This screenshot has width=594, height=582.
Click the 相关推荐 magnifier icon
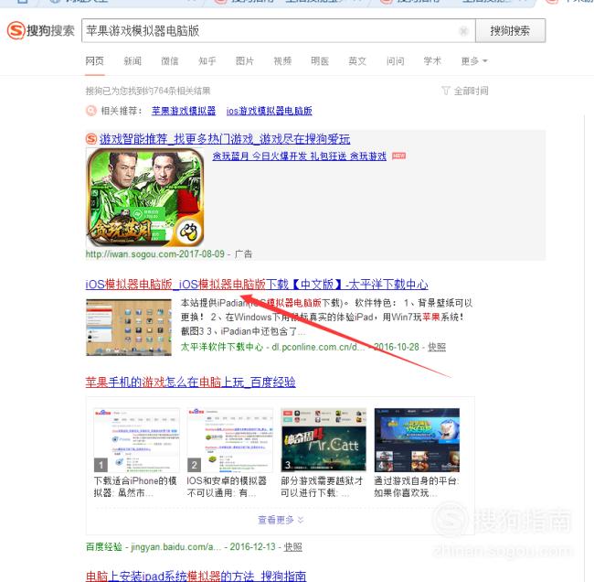[91, 111]
